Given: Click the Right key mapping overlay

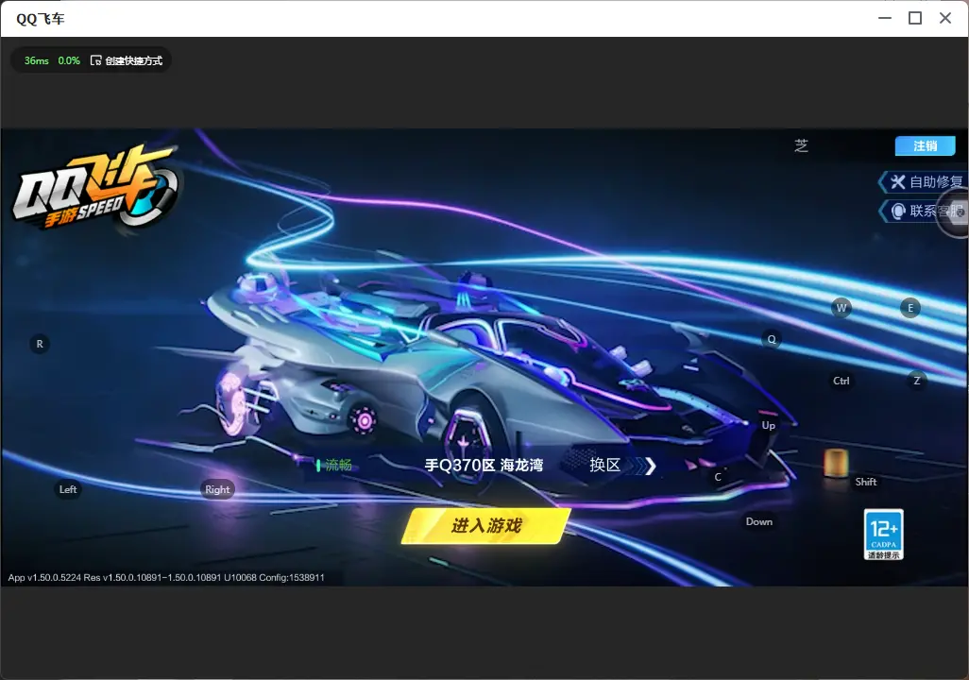Looking at the screenshot, I should point(217,489).
